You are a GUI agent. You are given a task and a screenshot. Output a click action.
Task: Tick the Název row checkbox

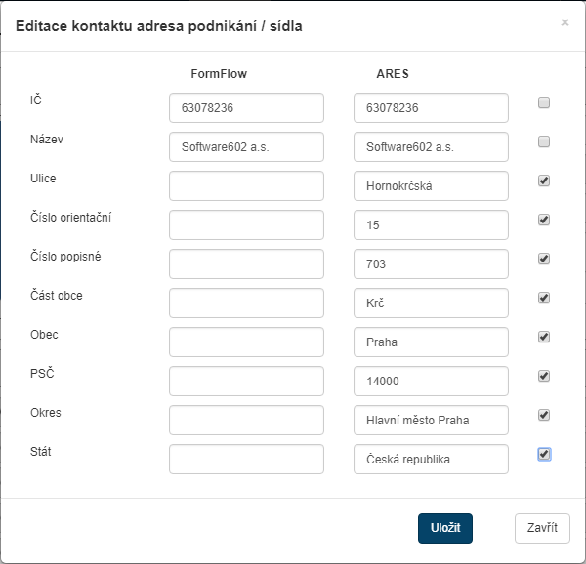click(x=544, y=141)
